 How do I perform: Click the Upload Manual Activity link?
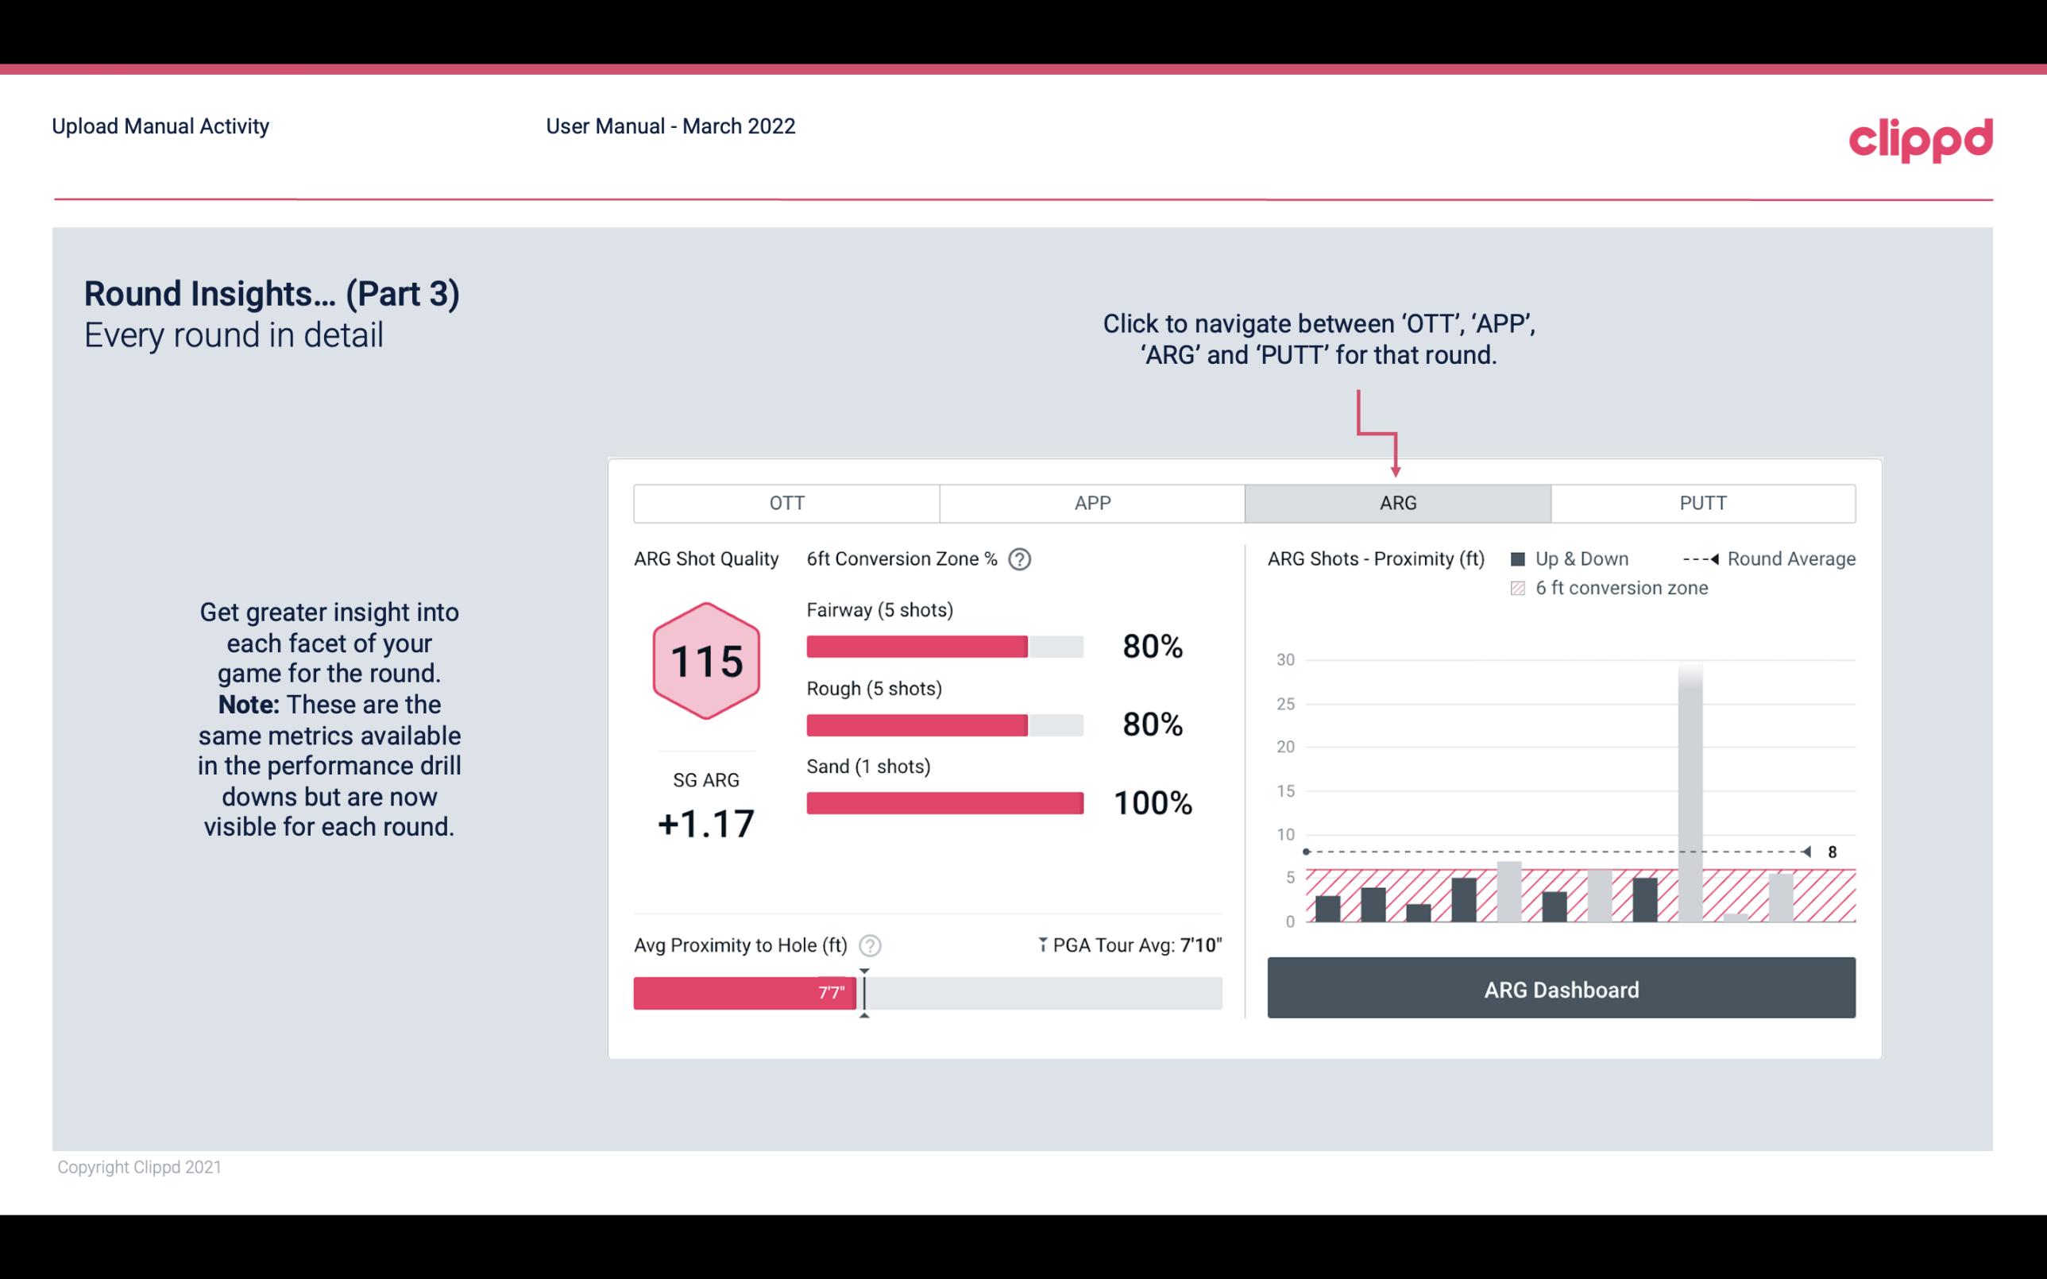160,126
